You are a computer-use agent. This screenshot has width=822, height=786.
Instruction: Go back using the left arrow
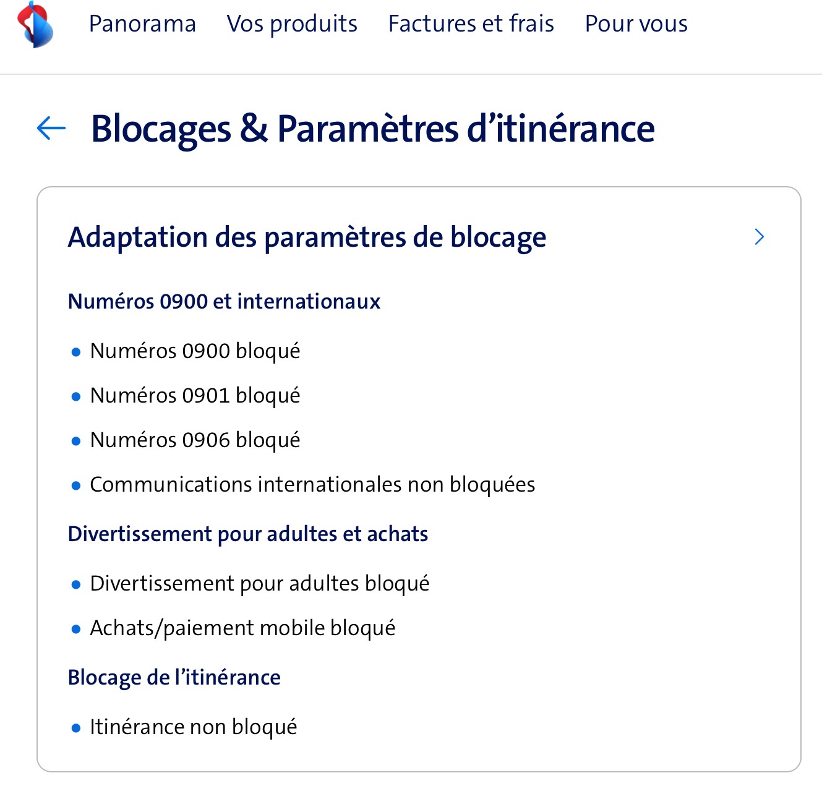tap(51, 128)
